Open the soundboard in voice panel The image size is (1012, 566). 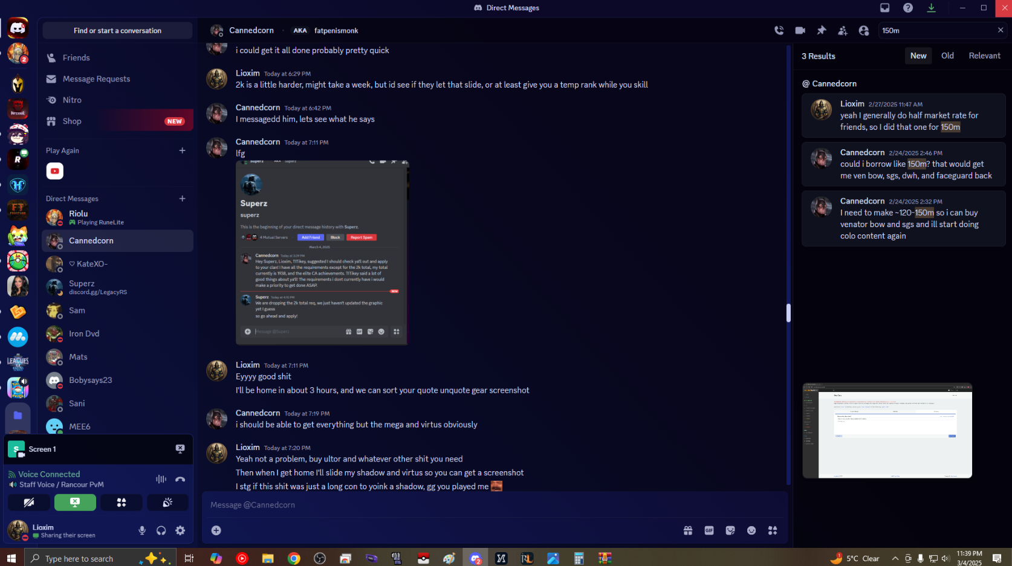pyautogui.click(x=167, y=503)
